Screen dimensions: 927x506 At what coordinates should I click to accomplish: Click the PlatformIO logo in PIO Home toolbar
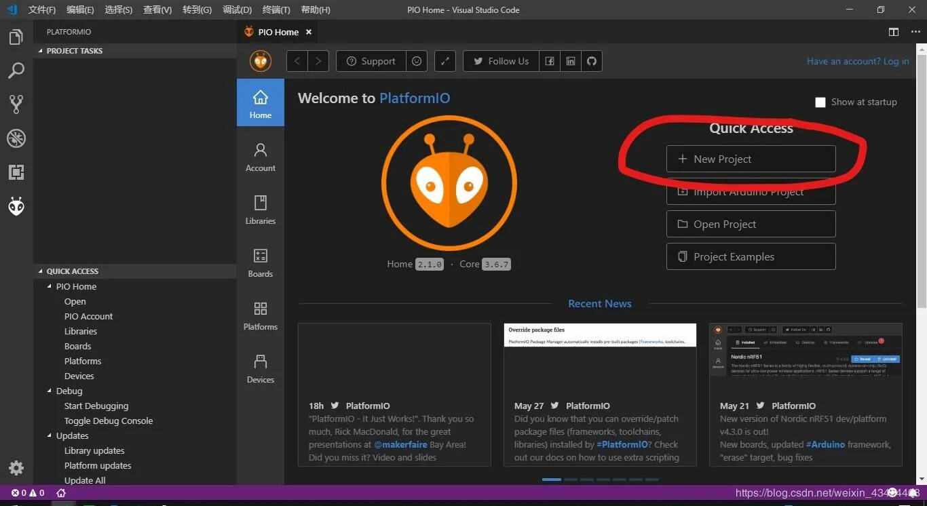(x=261, y=61)
